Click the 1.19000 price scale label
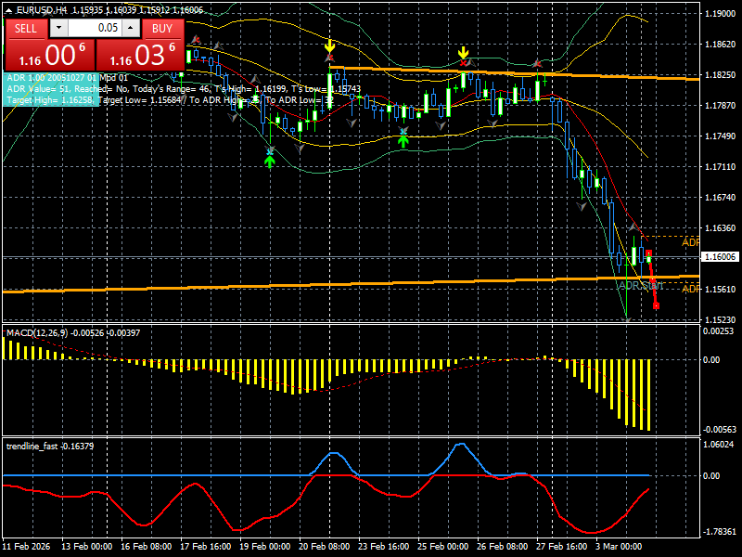Image resolution: width=742 pixels, height=557 pixels. (721, 14)
